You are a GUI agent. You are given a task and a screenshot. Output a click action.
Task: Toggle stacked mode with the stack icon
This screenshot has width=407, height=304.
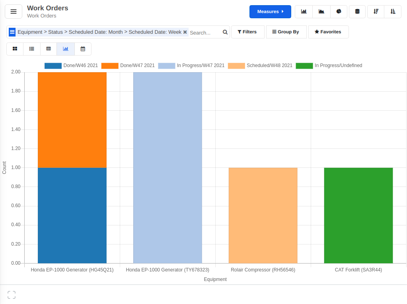coord(357,12)
